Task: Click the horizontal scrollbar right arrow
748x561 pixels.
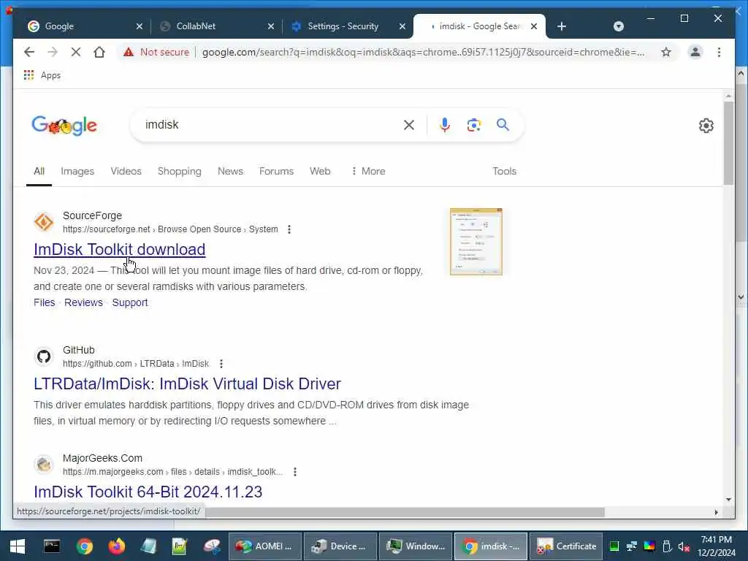Action: click(716, 512)
